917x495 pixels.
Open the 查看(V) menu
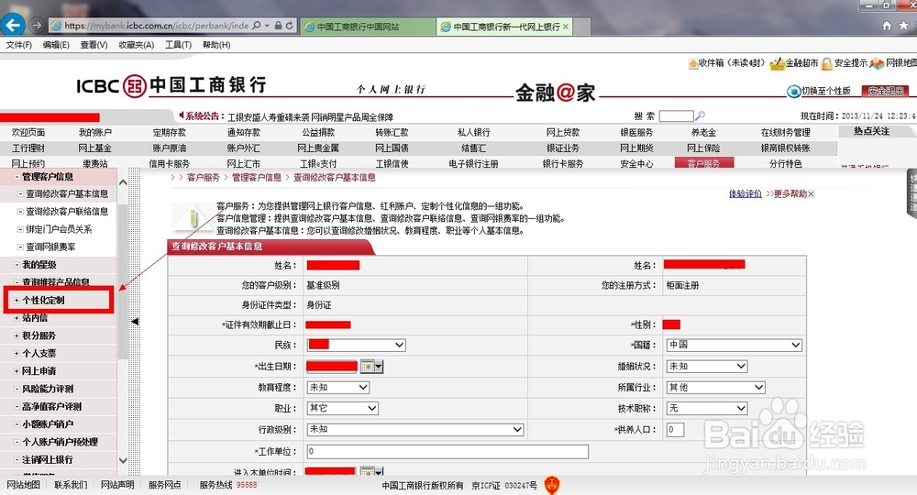coord(94,45)
